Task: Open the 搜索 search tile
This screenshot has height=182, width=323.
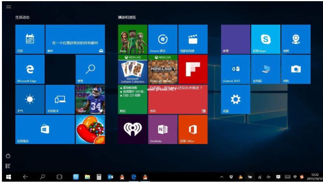Action: click(x=90, y=69)
